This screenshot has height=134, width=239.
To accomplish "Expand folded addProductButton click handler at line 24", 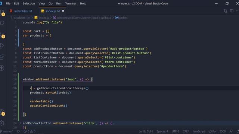I will coord(20,123).
